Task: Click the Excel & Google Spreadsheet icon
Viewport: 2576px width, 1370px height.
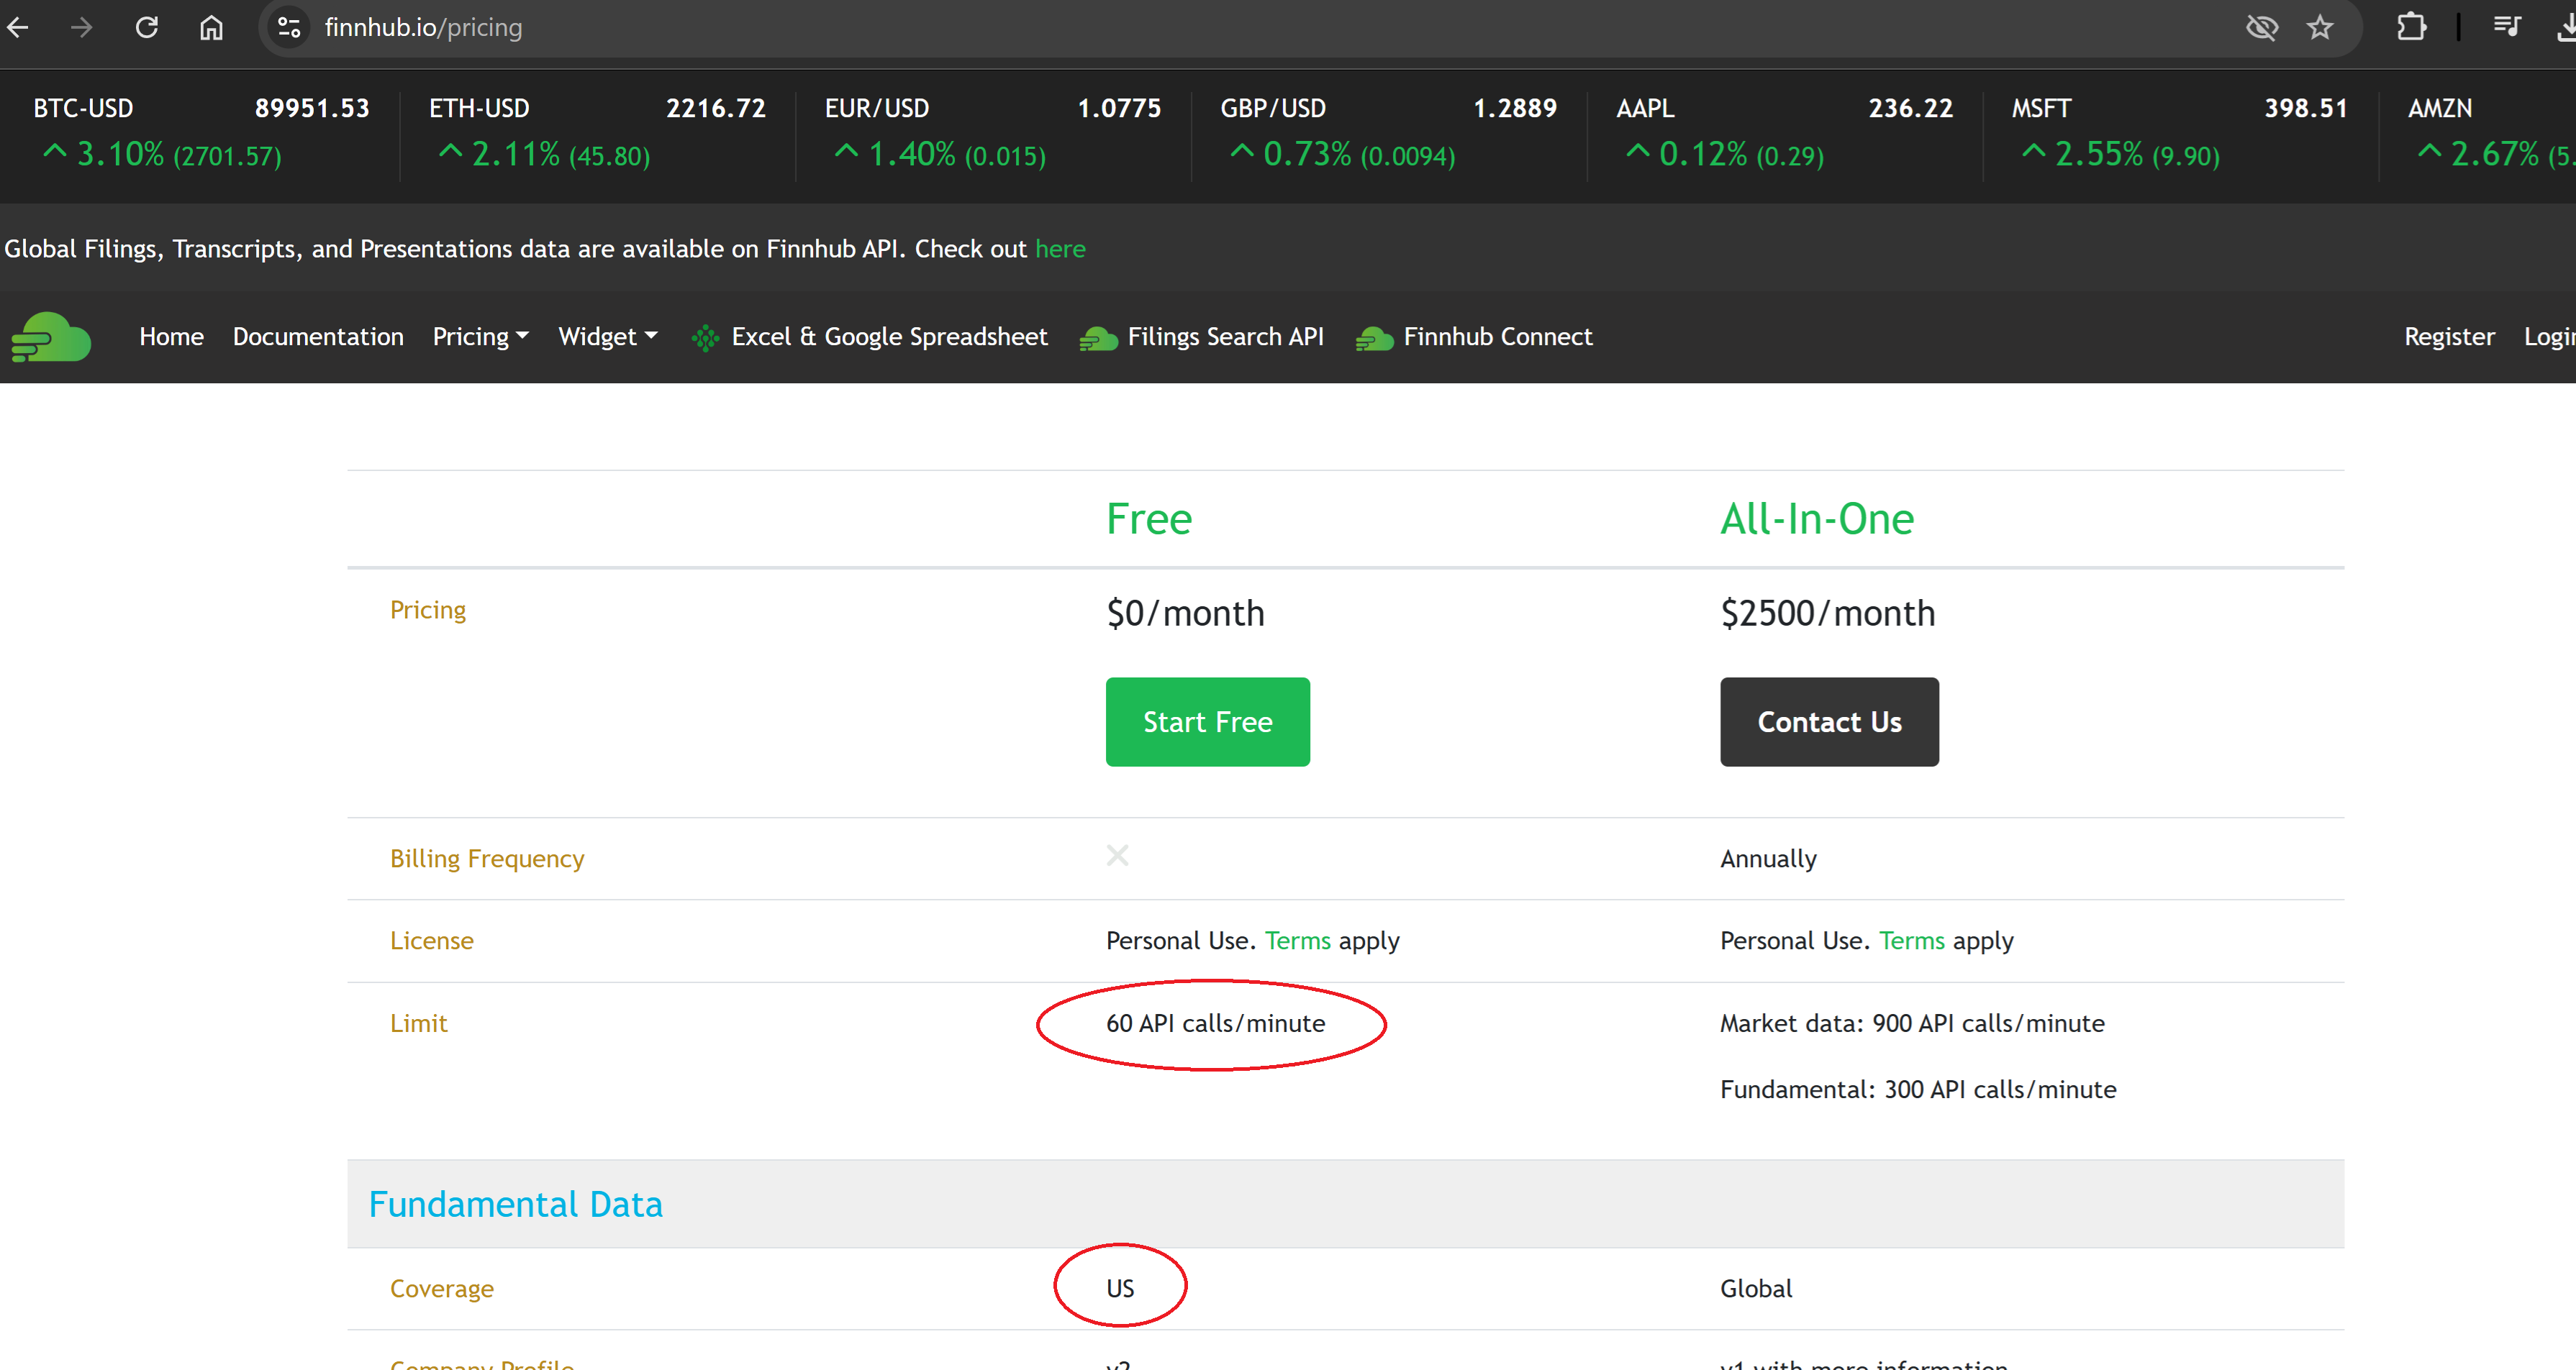Action: [705, 339]
